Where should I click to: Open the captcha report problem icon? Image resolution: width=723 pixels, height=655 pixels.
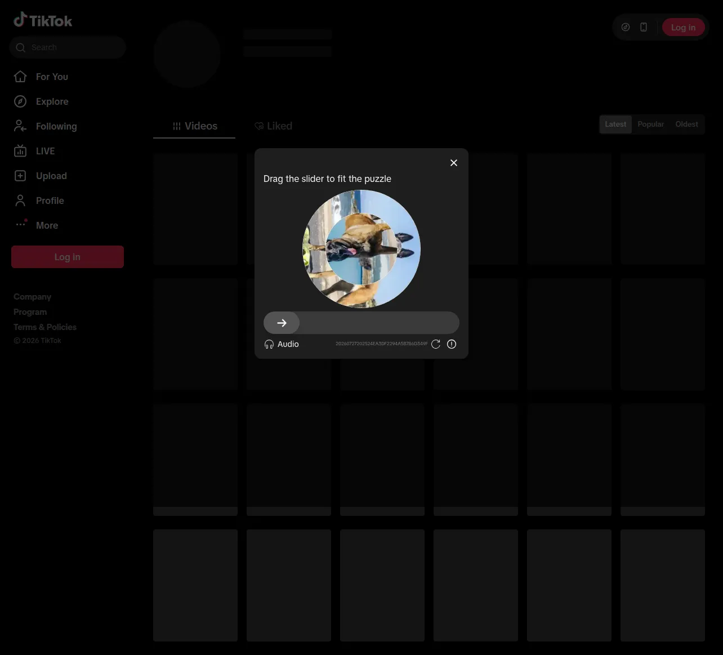[452, 344]
